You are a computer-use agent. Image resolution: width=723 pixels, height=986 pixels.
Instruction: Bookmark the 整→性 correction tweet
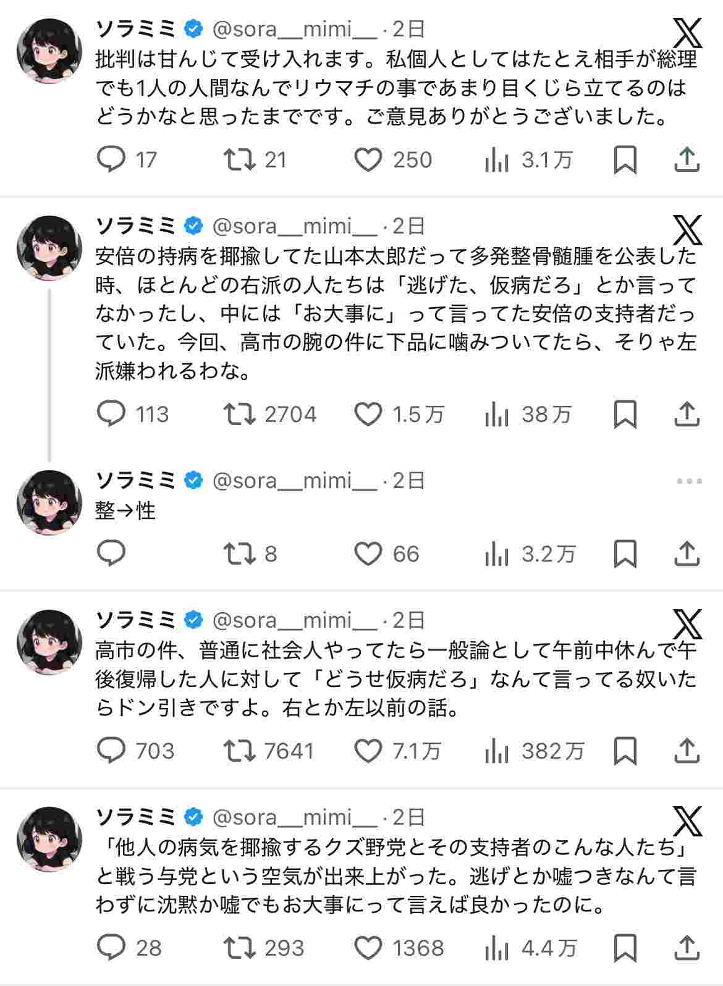pyautogui.click(x=625, y=554)
